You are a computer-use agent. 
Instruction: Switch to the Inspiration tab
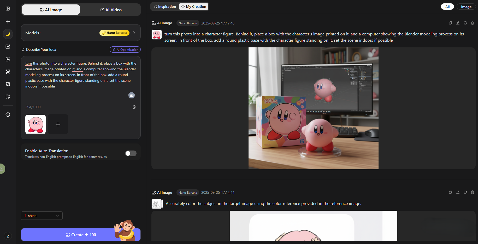(x=165, y=7)
